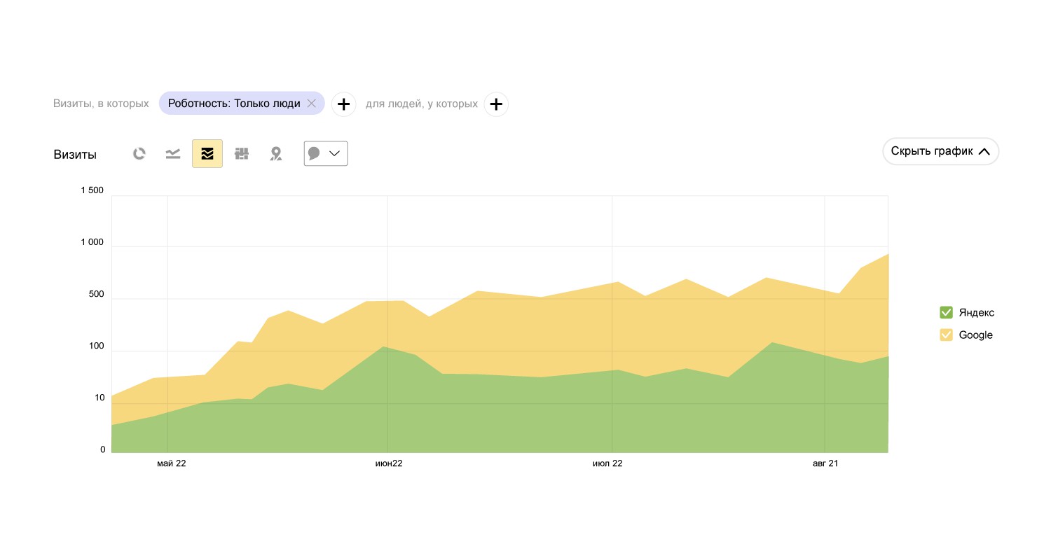
Task: Add a people condition after для людей, у которых
Action: point(496,104)
